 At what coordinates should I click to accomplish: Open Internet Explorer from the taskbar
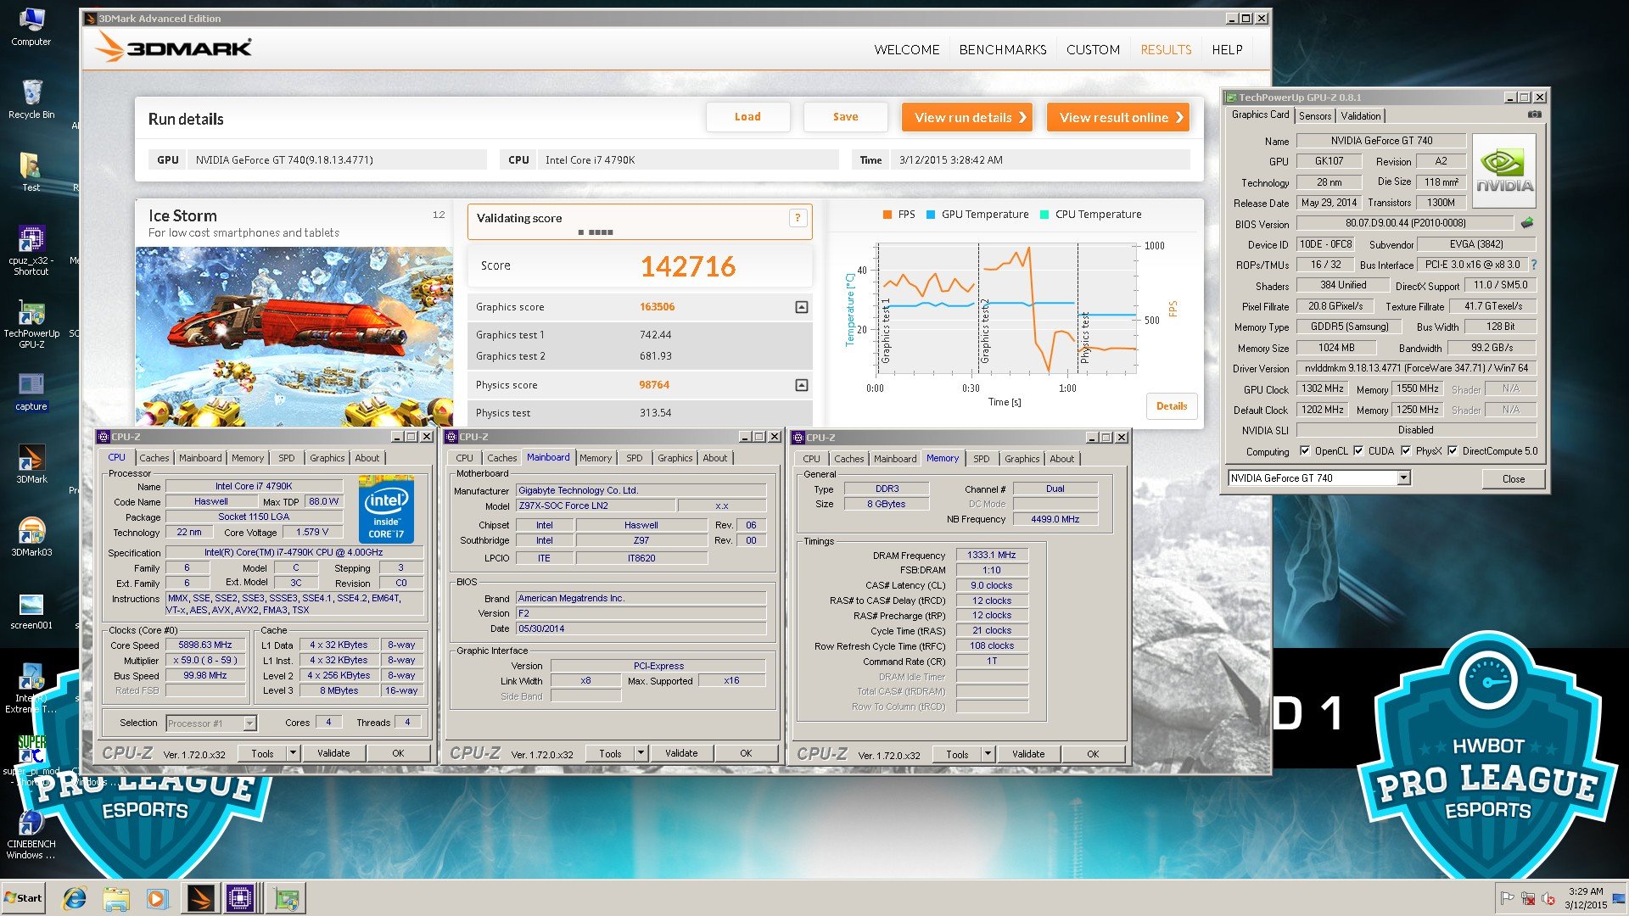click(76, 898)
